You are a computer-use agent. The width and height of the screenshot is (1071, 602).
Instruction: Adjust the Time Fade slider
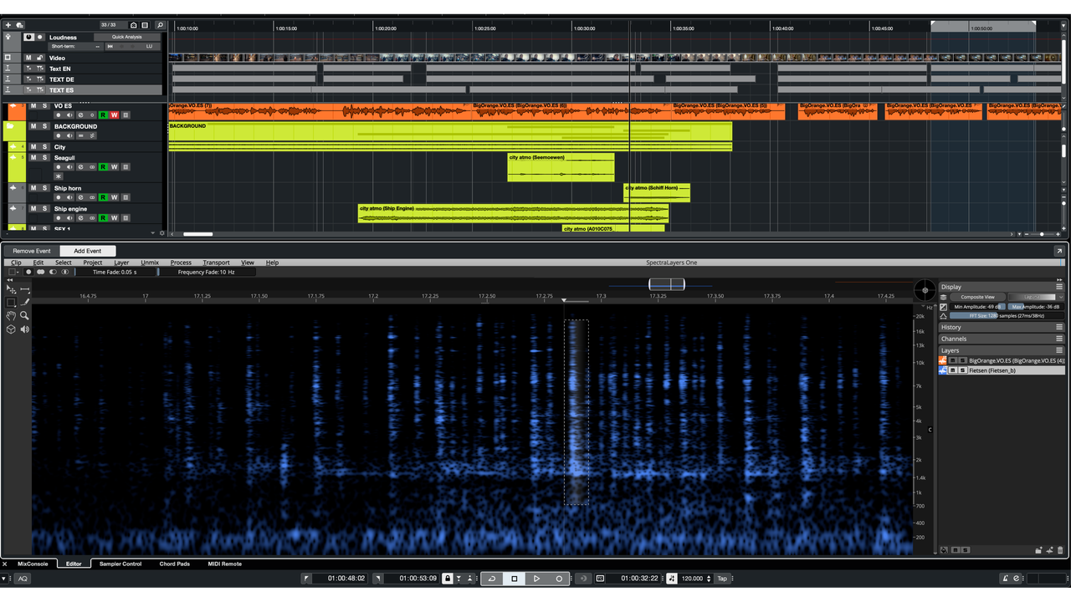116,272
